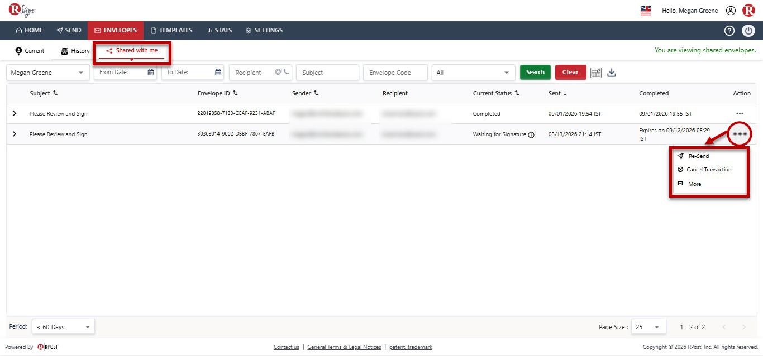
Task: Click the Envelope Code field
Action: click(x=395, y=73)
